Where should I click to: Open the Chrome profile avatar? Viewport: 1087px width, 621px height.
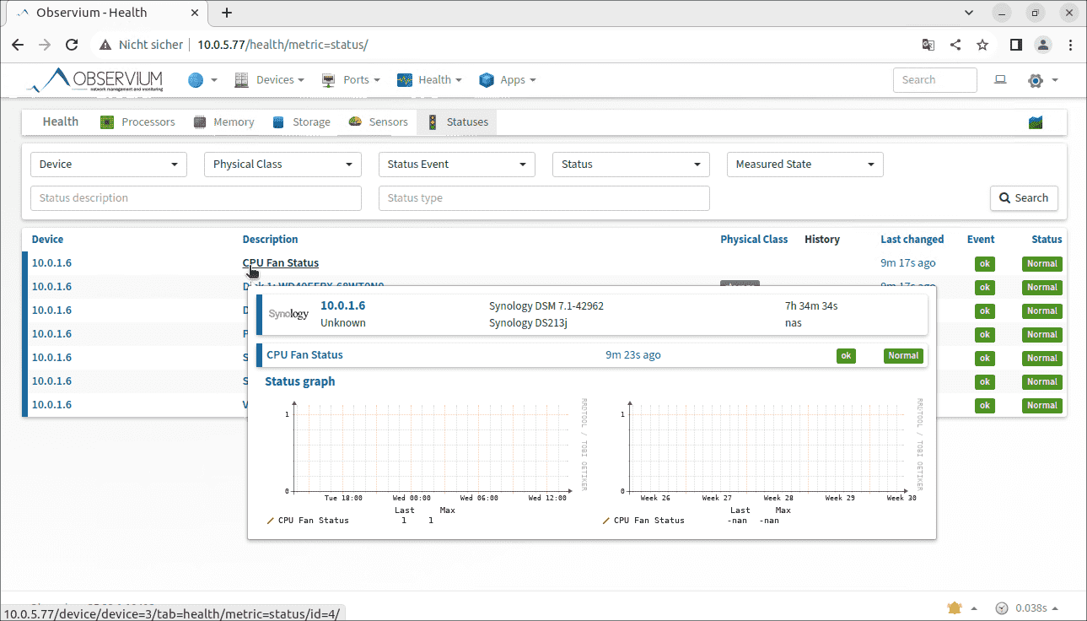coord(1043,45)
